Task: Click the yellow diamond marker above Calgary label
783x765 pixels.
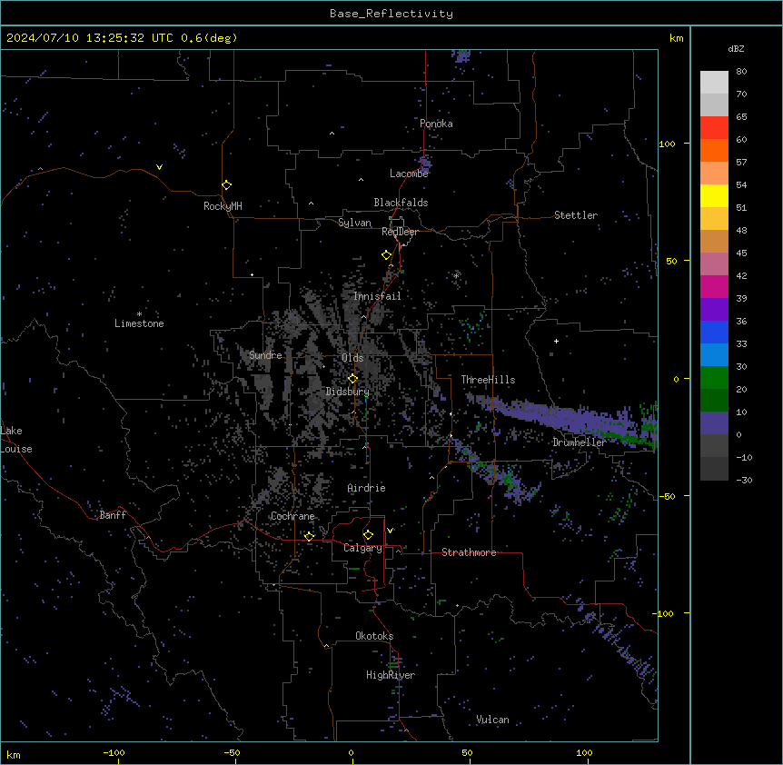Action: (x=368, y=535)
